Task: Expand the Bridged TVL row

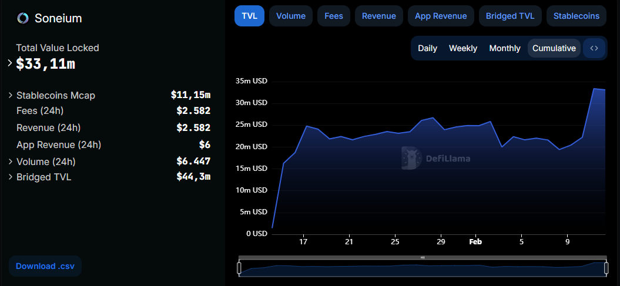Action: point(10,177)
